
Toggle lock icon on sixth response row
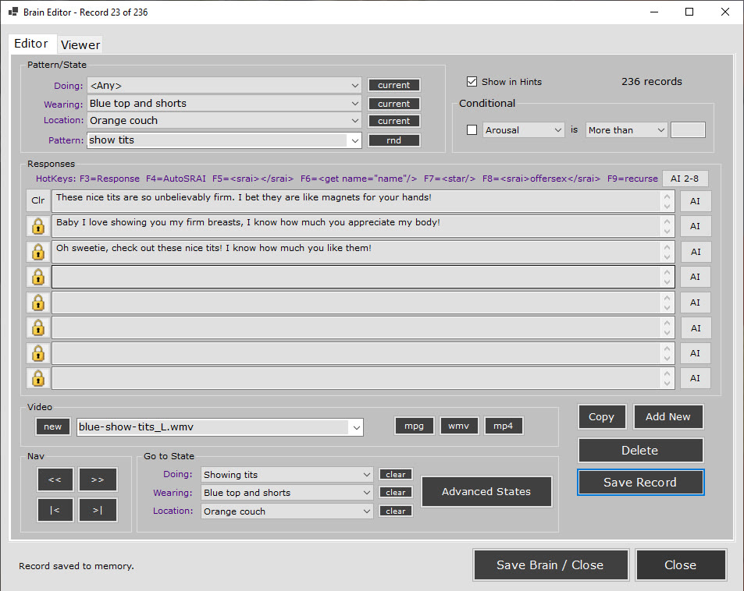point(38,328)
